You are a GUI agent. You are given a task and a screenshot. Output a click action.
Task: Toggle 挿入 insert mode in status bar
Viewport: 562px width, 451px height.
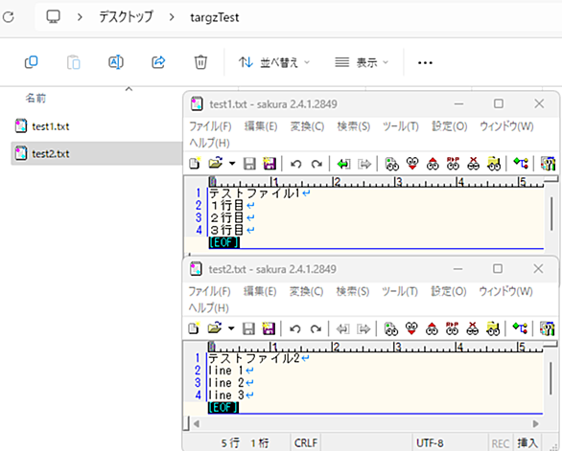[527, 443]
